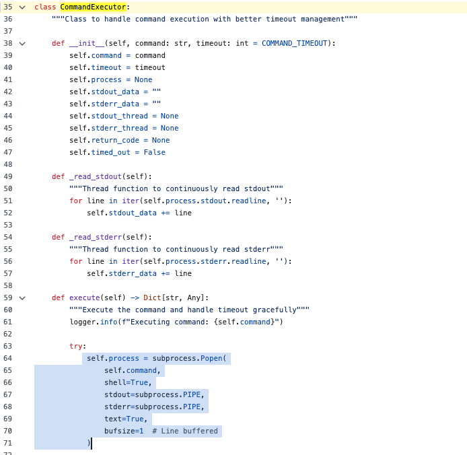
Task: Click self.command = command assignment on line 39
Action: coord(117,55)
